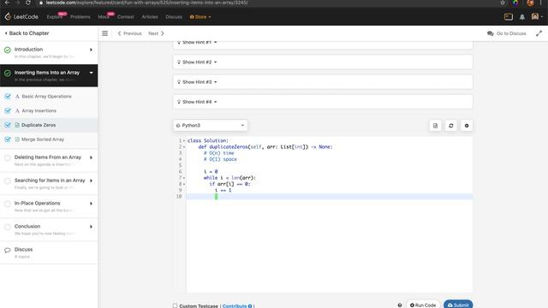Expand Show Hint #2

[x=323, y=62]
